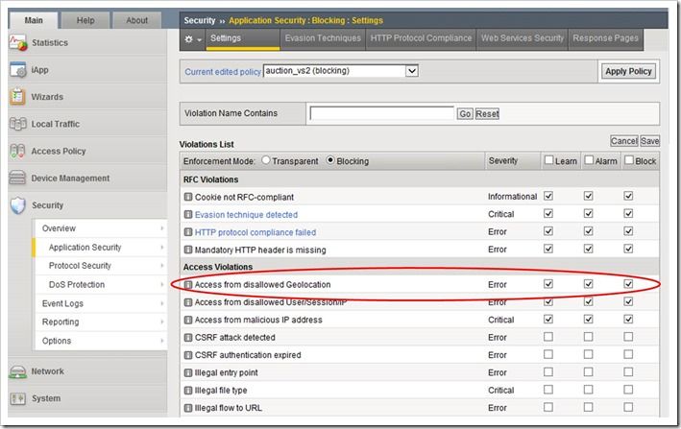Select the Transparent enforcement mode

266,161
